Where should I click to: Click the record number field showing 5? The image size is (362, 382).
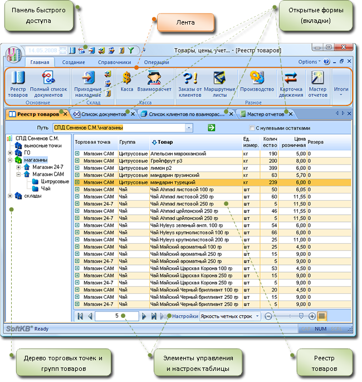[x=117, y=316]
